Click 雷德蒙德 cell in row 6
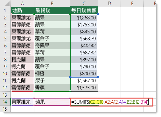This screenshot has height=117, width=161. (x=22, y=45)
